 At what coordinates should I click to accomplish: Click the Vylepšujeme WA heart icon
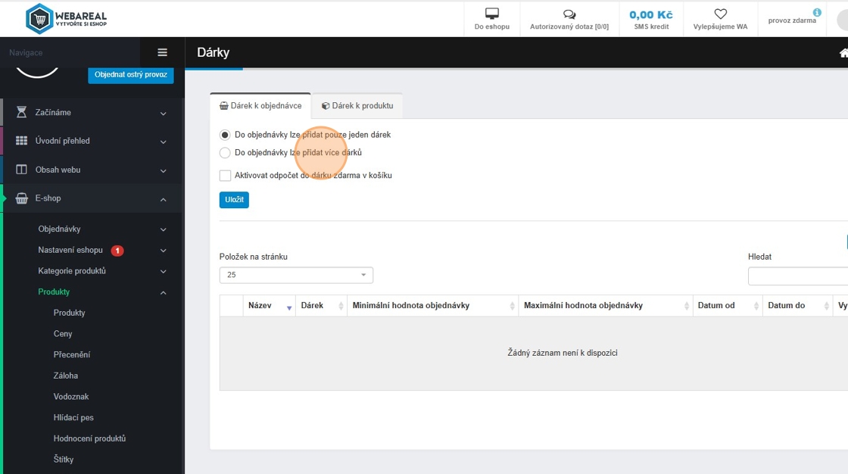pos(720,14)
